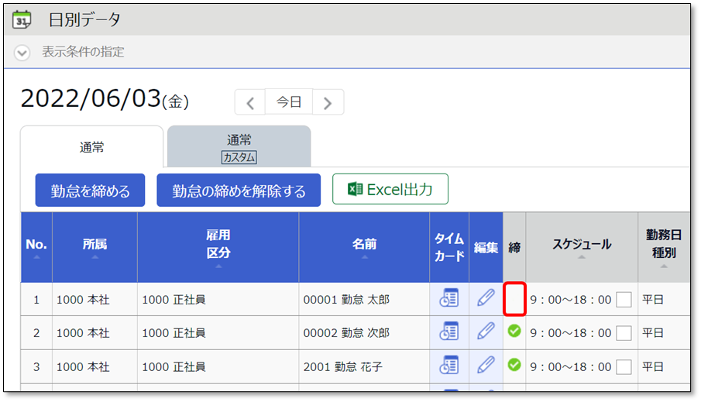This screenshot has height=402, width=701.
Task: Switch to the 通常 カスタム tab
Action: (239, 147)
